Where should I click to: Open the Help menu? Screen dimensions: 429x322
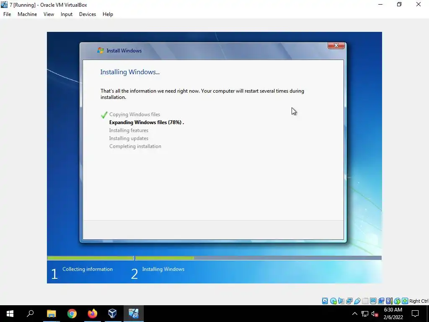(x=108, y=14)
